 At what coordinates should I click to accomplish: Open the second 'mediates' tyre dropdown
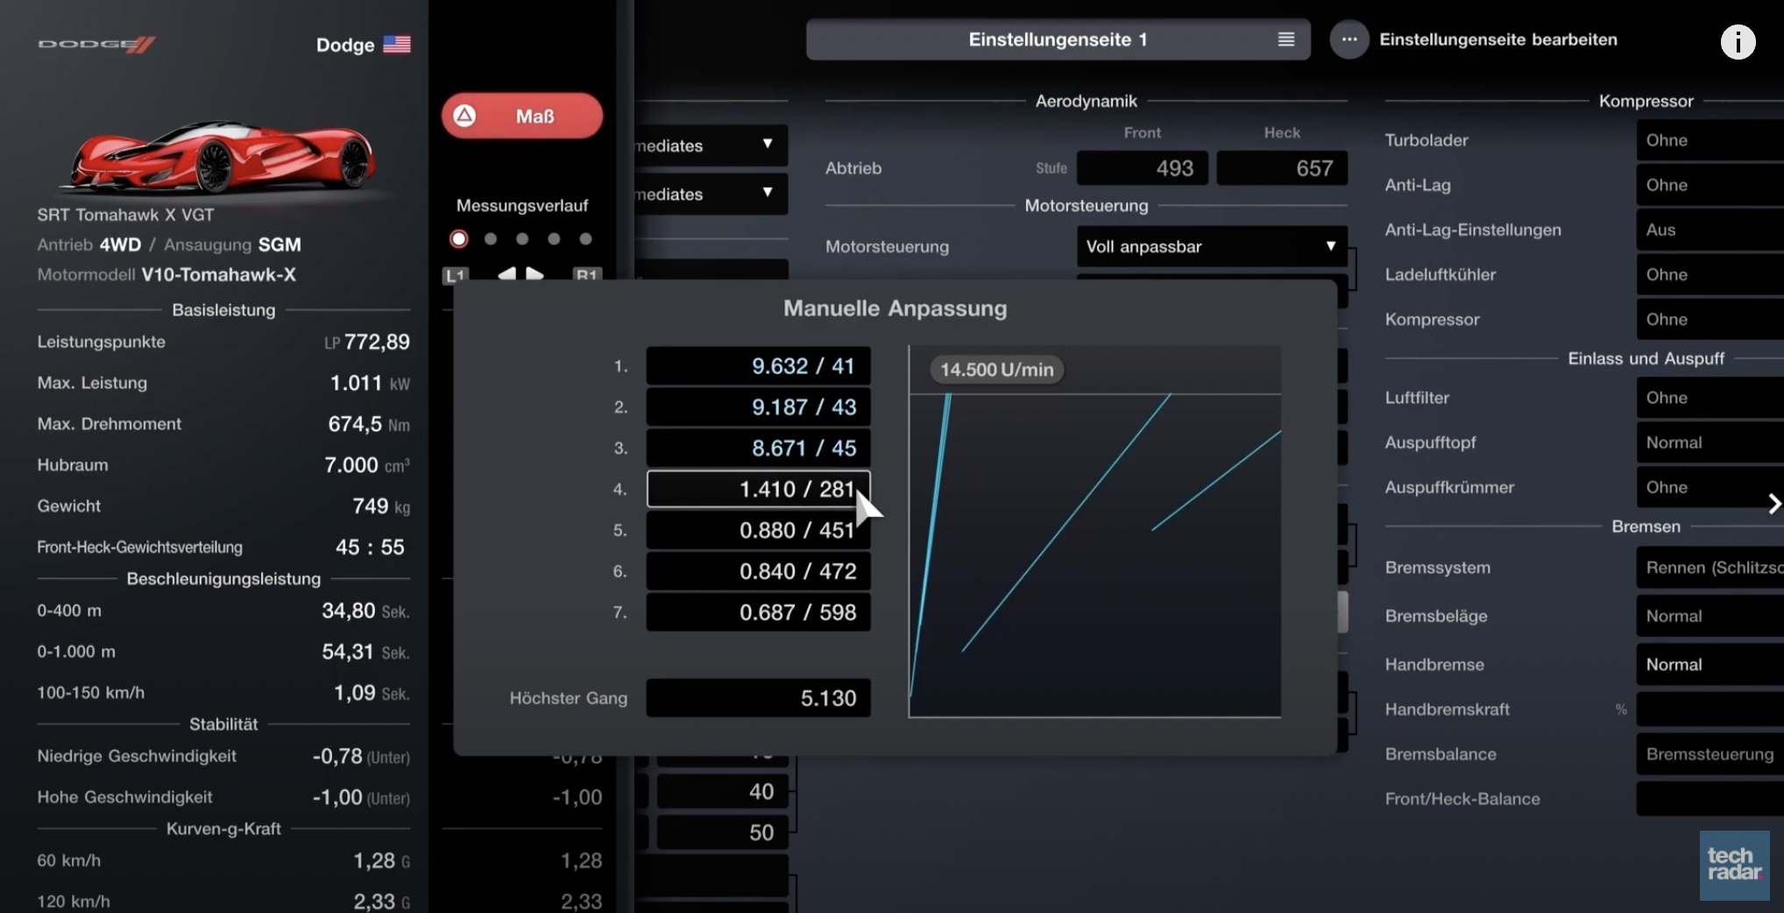711,194
